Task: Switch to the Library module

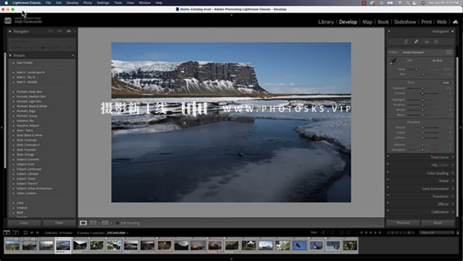Action: (325, 22)
